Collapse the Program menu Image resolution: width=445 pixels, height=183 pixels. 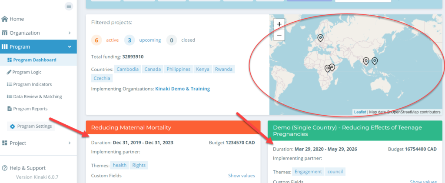pos(38,47)
